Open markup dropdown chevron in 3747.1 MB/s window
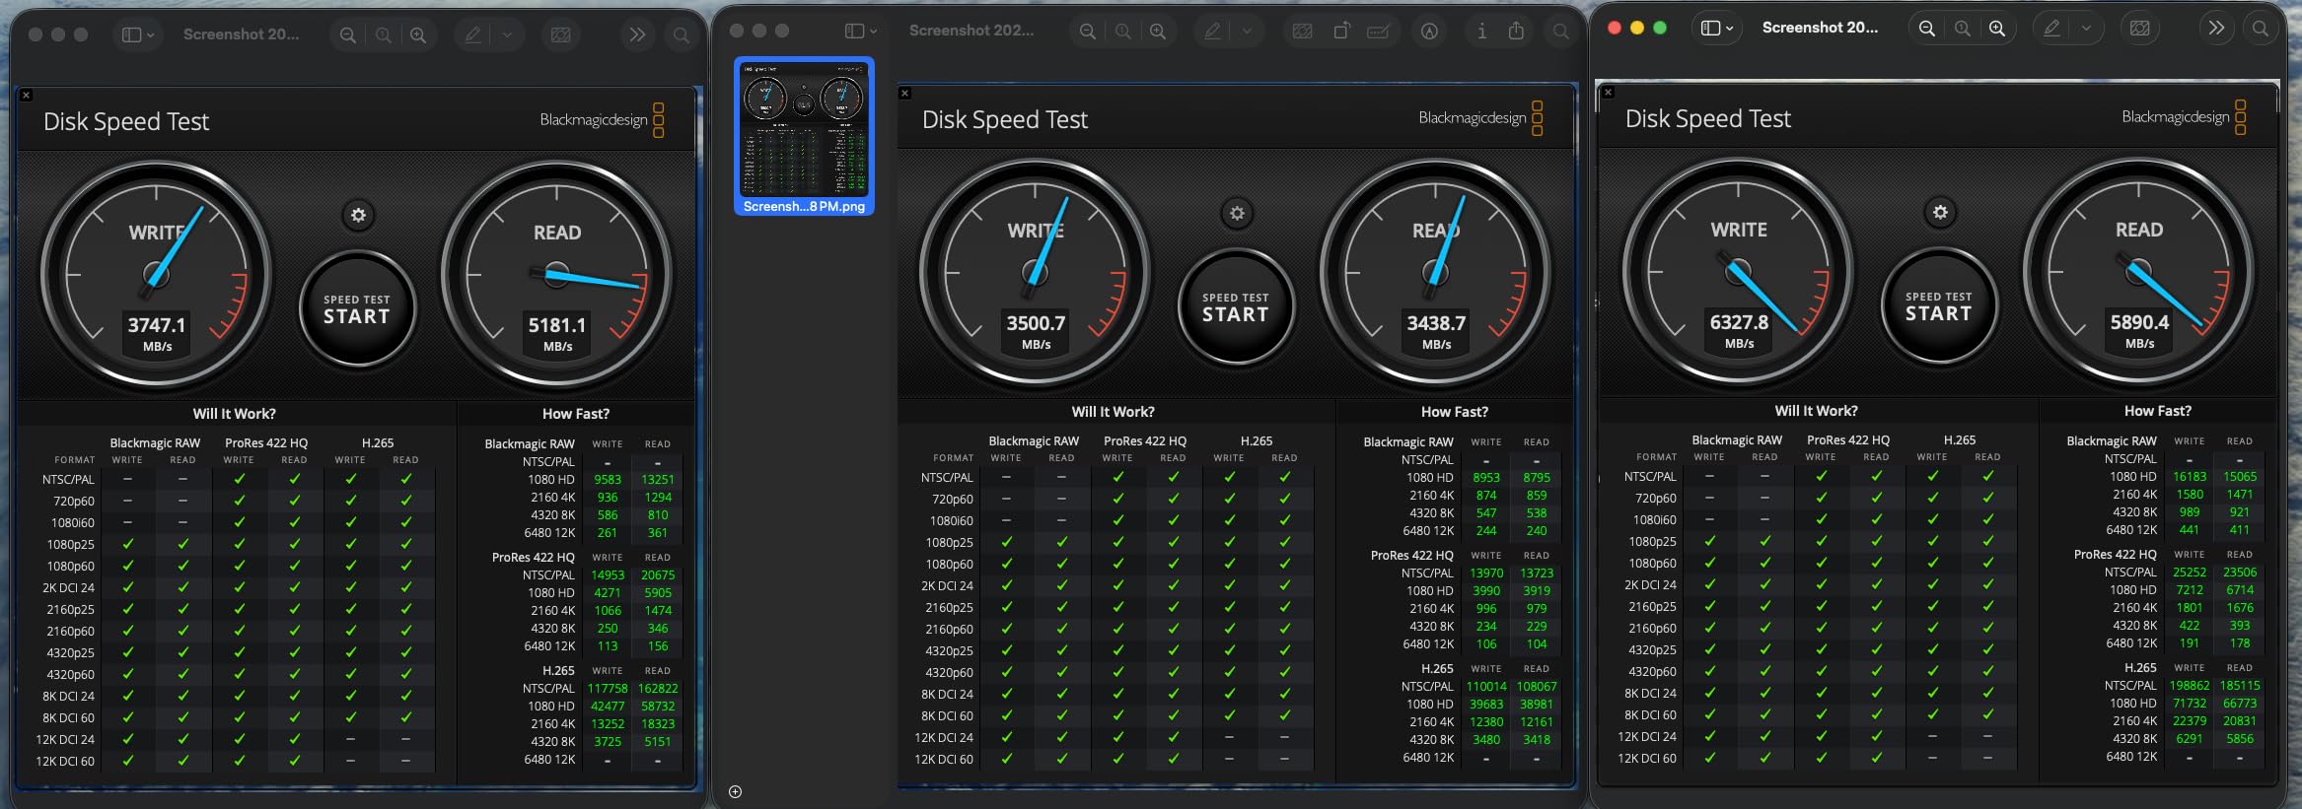This screenshot has height=809, width=2302. tap(507, 35)
